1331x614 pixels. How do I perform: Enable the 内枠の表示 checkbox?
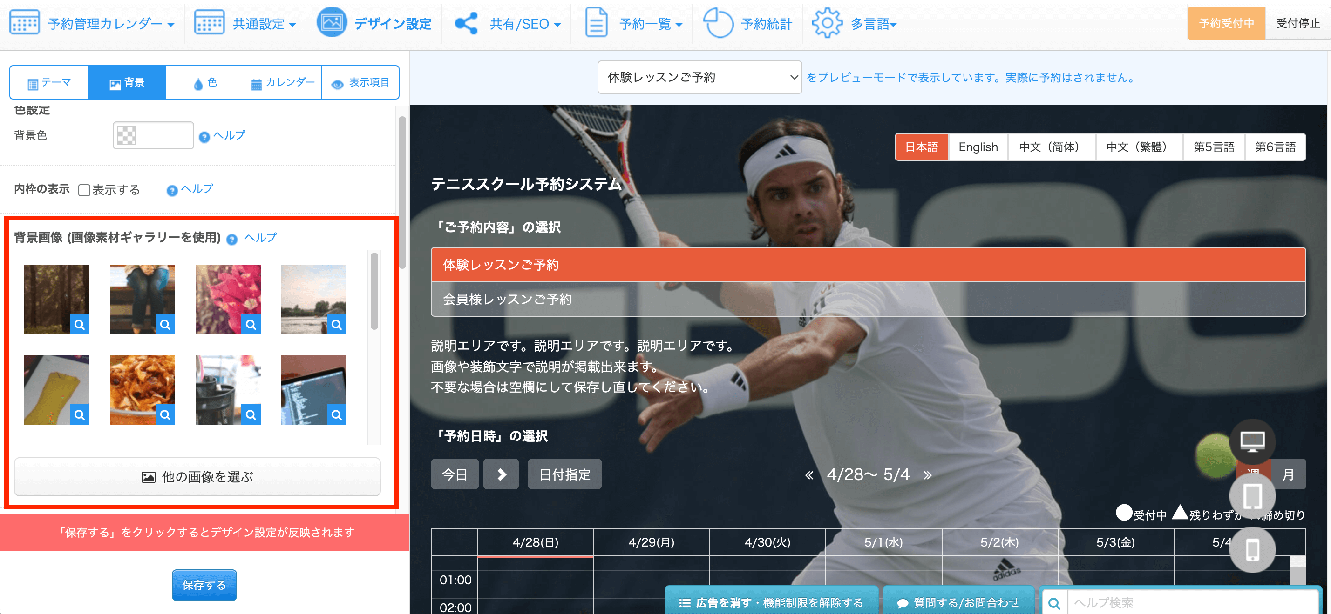(84, 190)
